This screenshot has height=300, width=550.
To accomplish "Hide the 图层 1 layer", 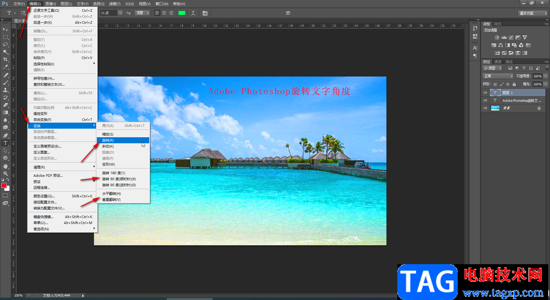I will 485,93.
